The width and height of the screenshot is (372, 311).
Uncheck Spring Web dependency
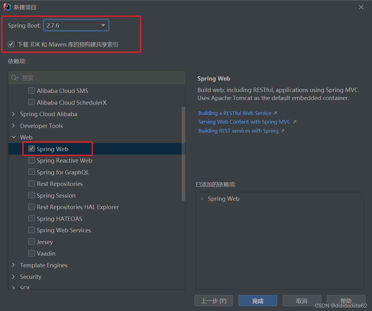32,149
